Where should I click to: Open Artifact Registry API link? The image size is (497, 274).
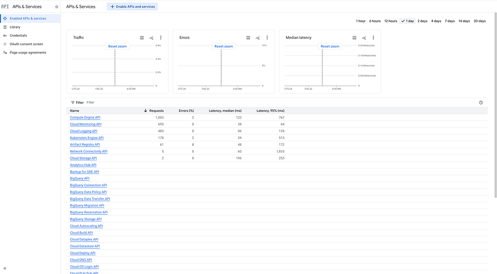click(x=85, y=145)
